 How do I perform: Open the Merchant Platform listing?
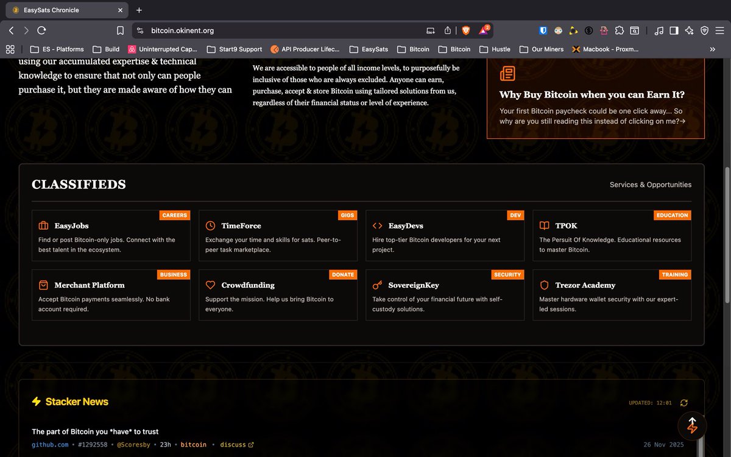pos(111,295)
